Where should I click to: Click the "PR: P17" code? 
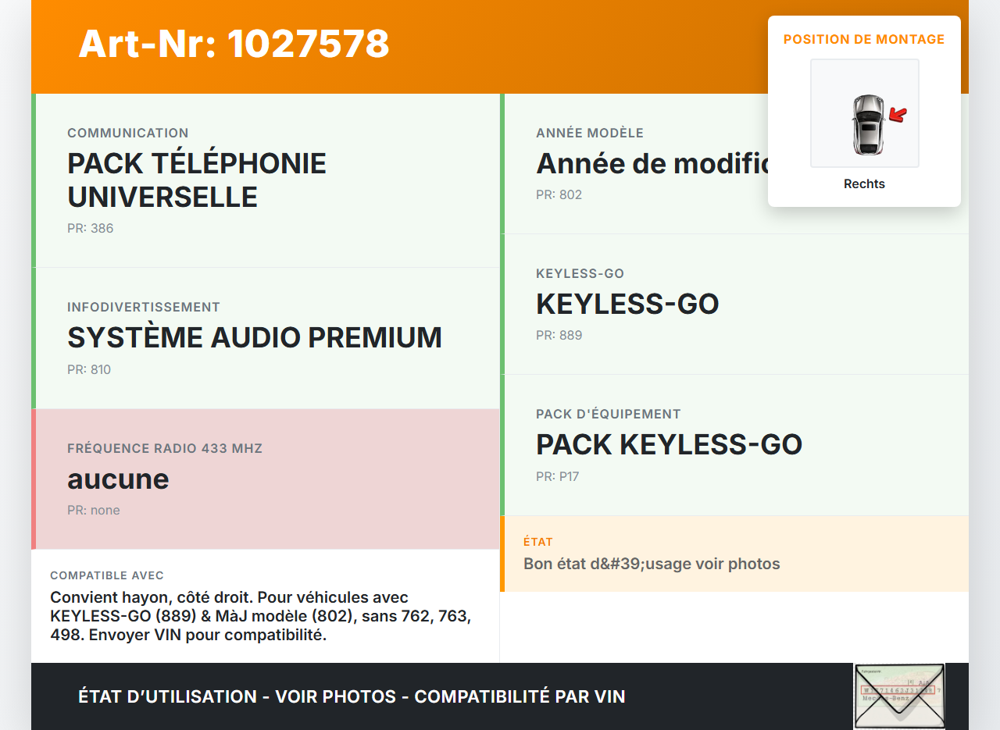(x=557, y=477)
